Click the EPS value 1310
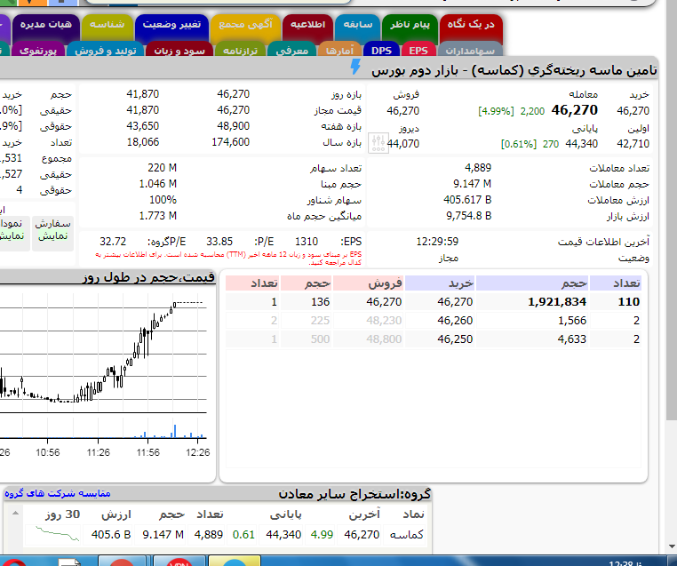This screenshot has width=677, height=566. (x=307, y=242)
